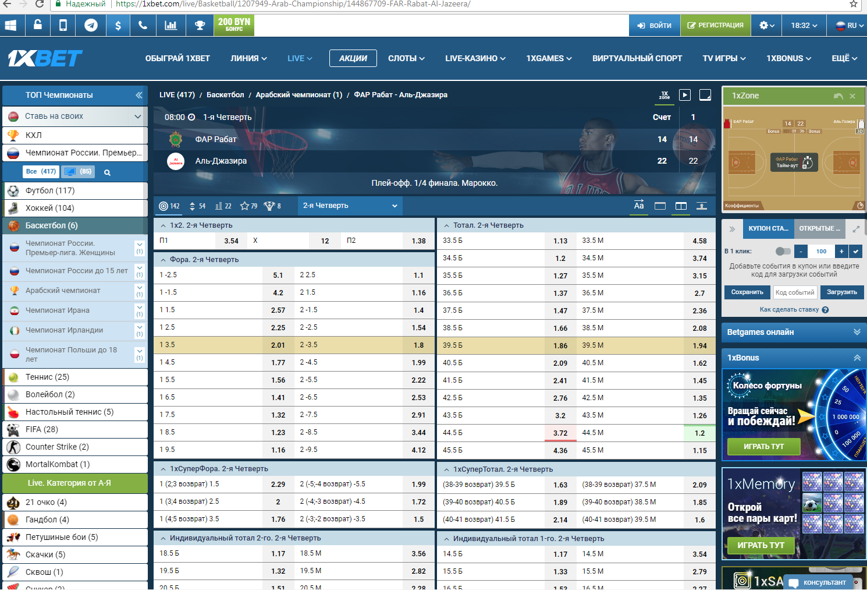Click the Загрузить button

coord(841,292)
